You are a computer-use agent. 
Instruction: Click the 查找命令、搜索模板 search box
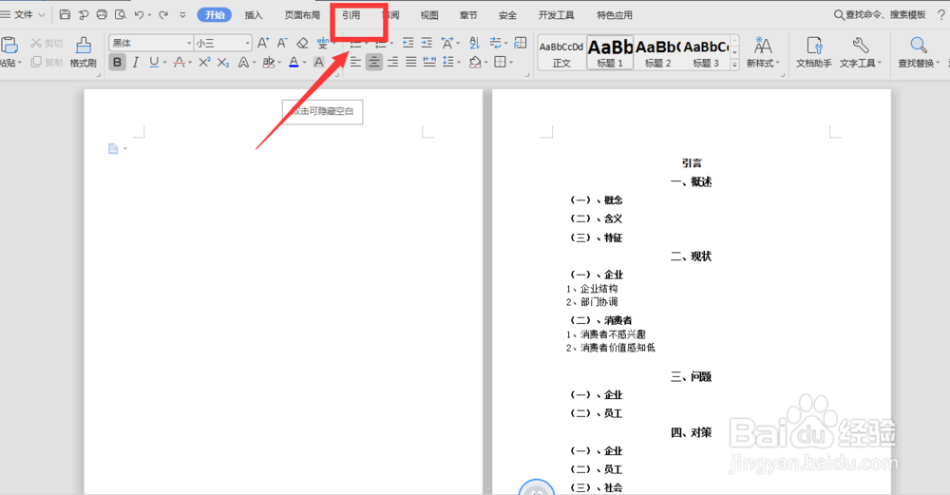pos(880,15)
